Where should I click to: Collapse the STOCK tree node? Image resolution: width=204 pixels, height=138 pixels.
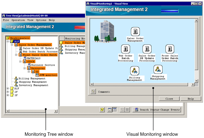(x=21, y=62)
